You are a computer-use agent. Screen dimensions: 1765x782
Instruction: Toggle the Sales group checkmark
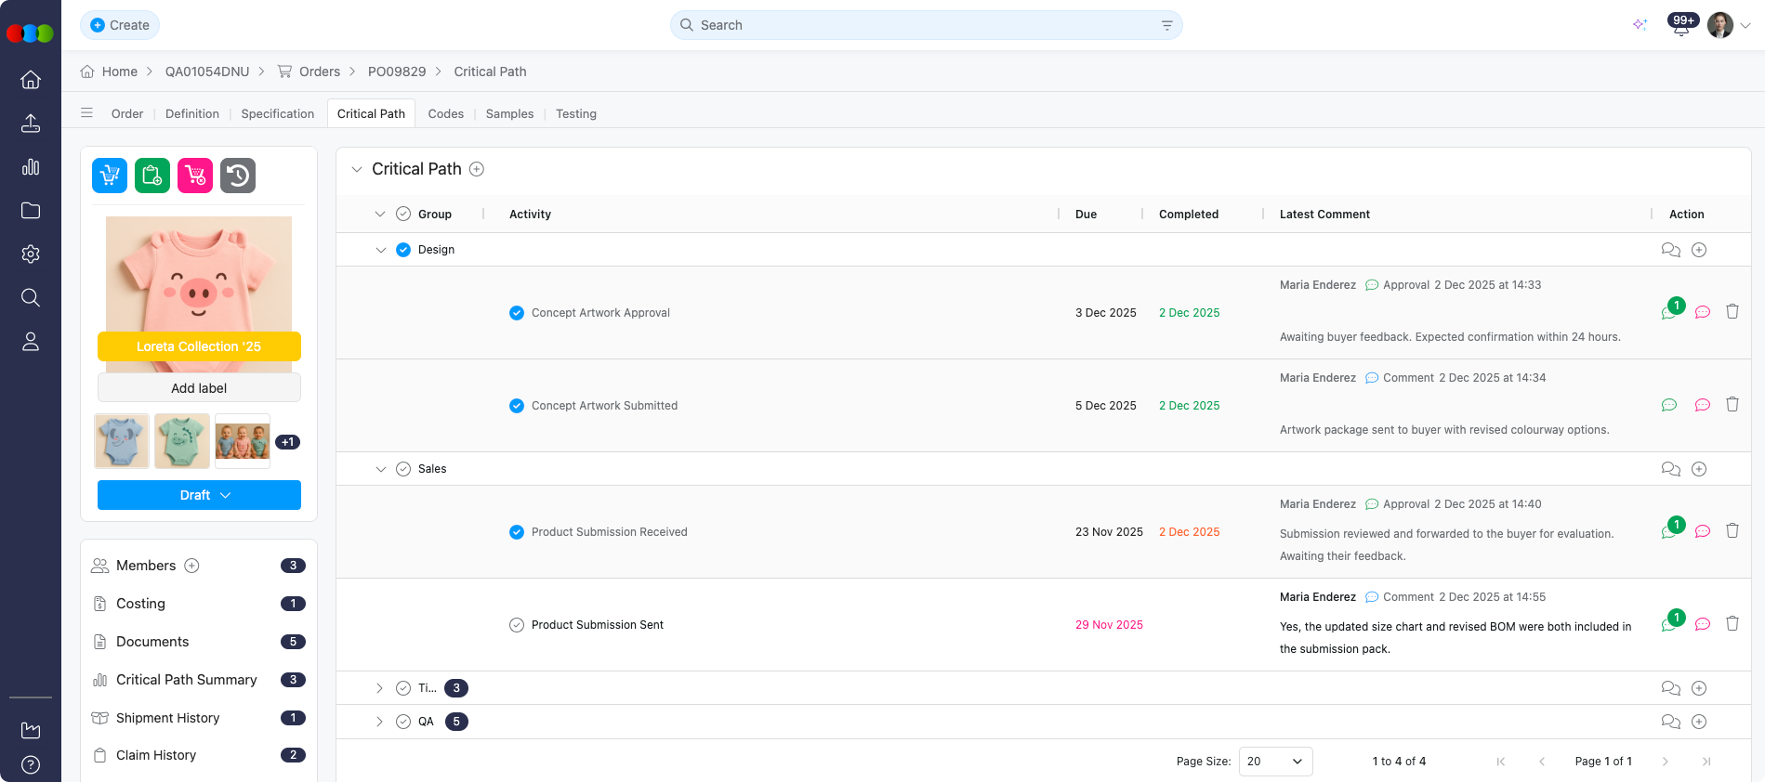point(403,469)
